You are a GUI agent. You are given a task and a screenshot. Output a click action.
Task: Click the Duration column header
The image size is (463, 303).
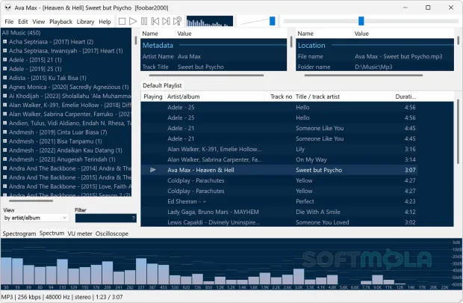coord(405,97)
